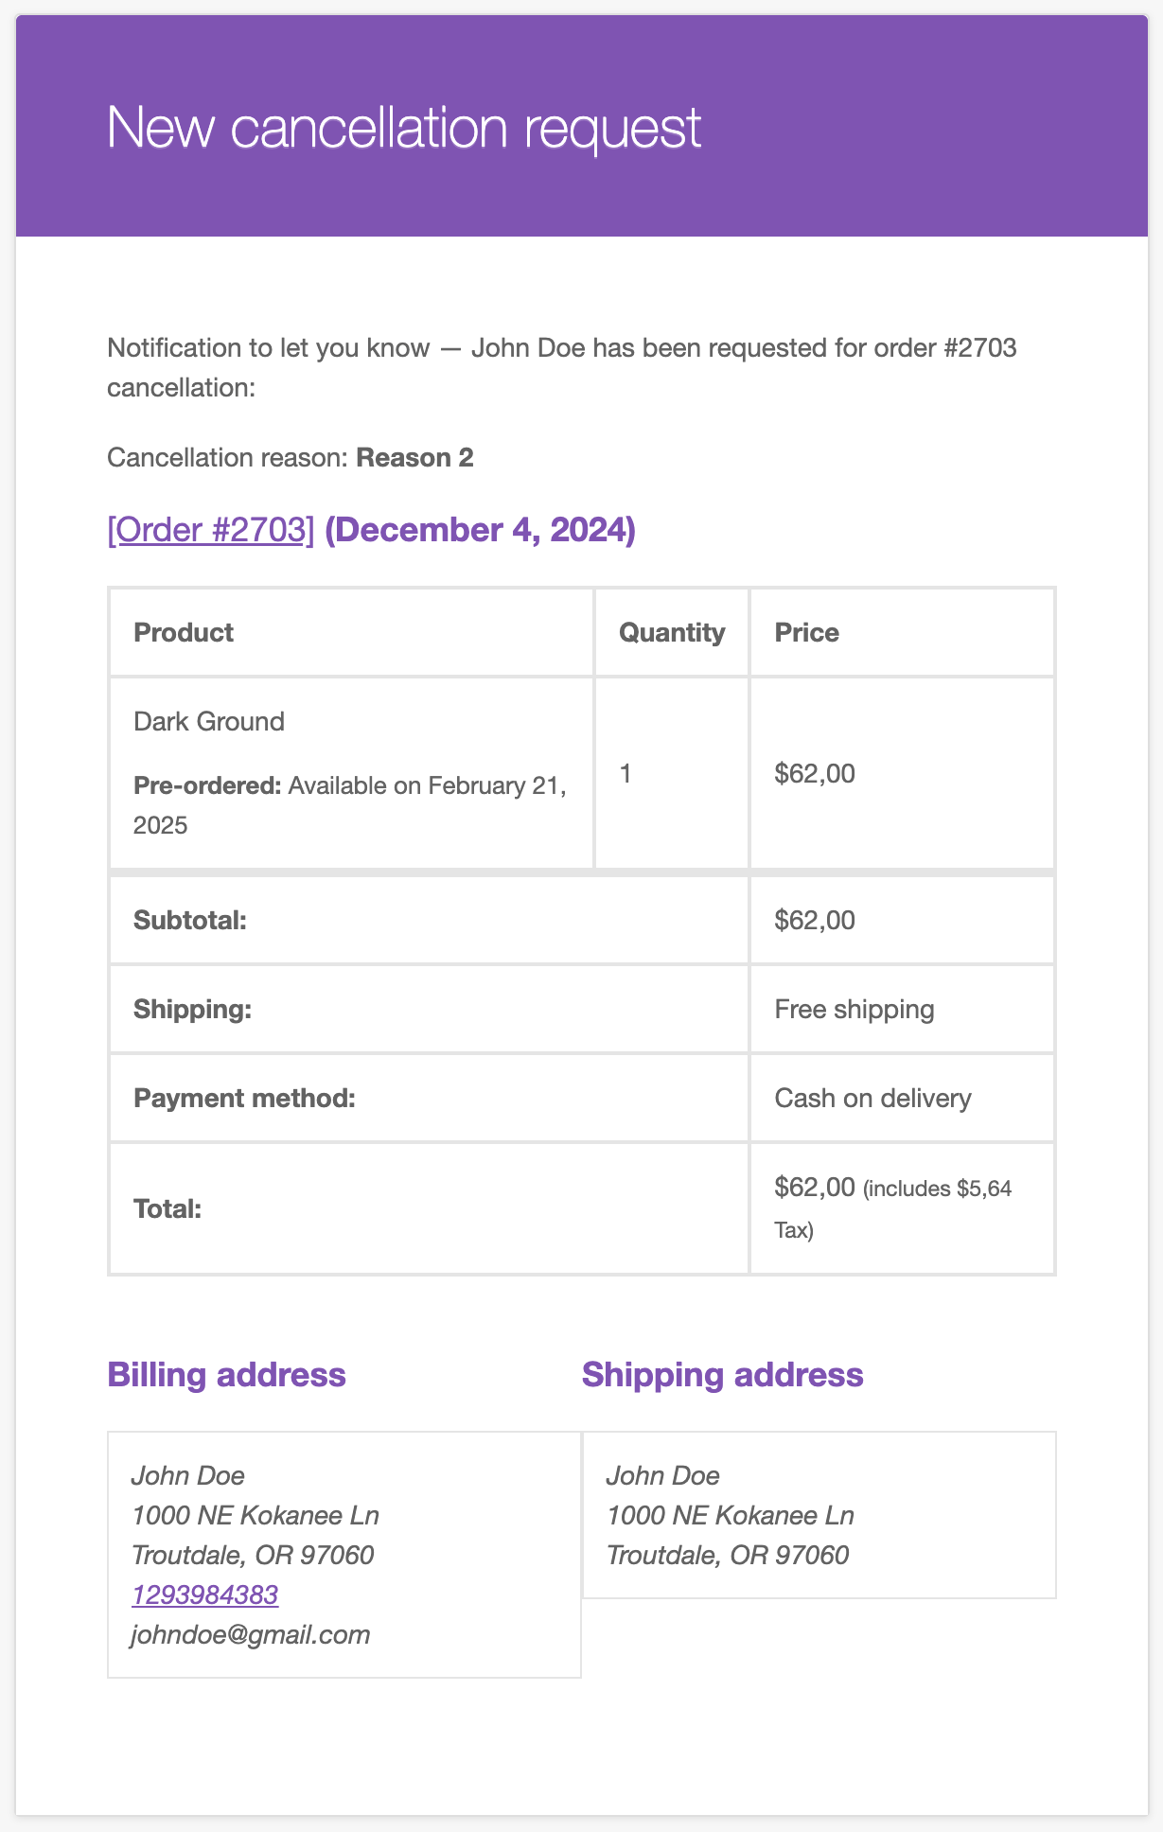This screenshot has width=1163, height=1832.
Task: Click the Total row label
Action: click(167, 1208)
